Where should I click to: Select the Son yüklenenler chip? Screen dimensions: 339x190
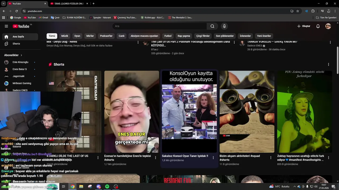pyautogui.click(x=225, y=36)
